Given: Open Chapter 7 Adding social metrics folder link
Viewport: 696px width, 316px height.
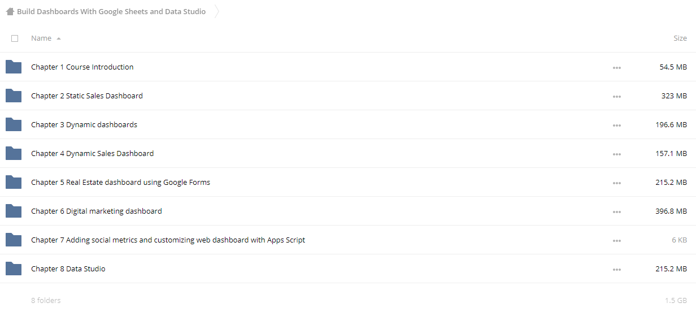Looking at the screenshot, I should click(168, 240).
